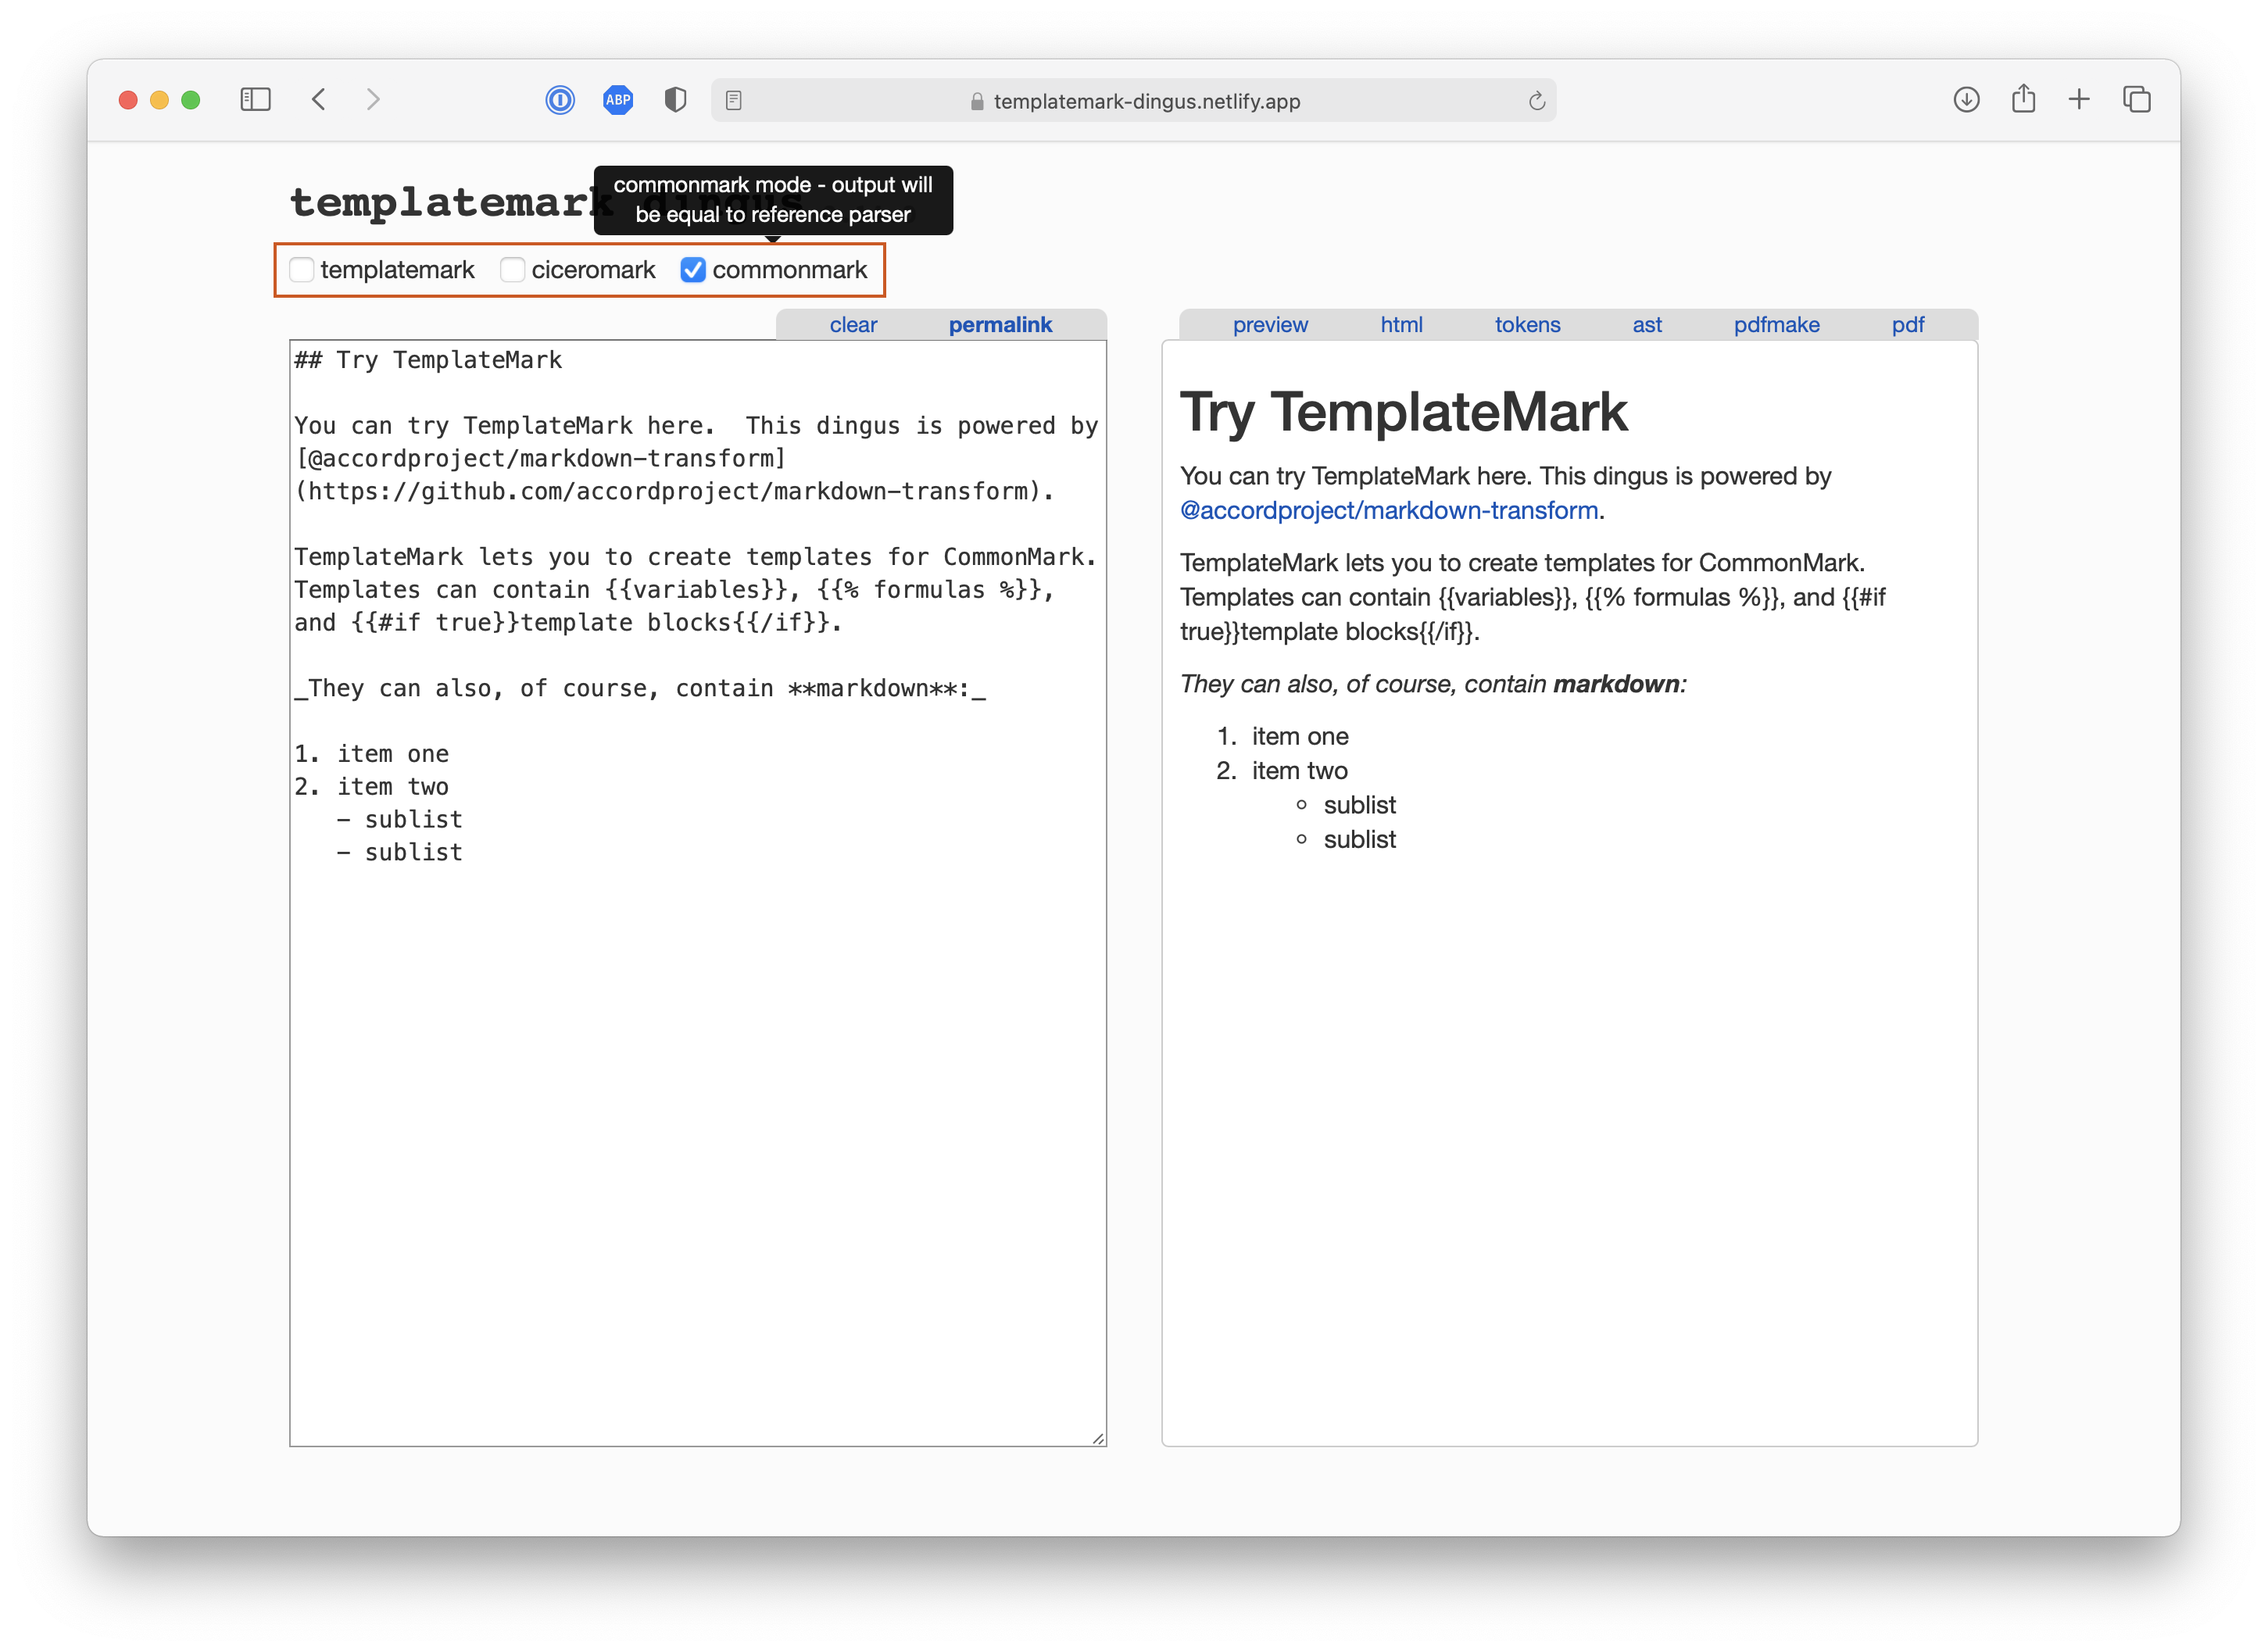Open a new tab with plus icon
Screen dimensions: 2268x1652
(2079, 100)
